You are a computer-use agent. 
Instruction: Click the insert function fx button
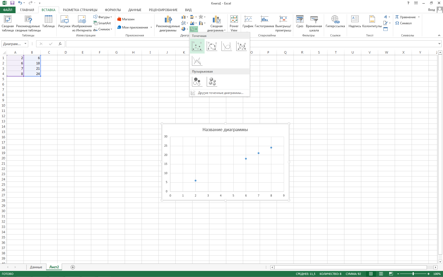(x=60, y=44)
